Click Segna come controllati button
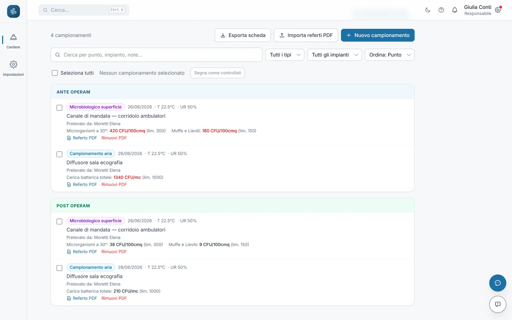Image resolution: width=512 pixels, height=320 pixels. coord(218,73)
